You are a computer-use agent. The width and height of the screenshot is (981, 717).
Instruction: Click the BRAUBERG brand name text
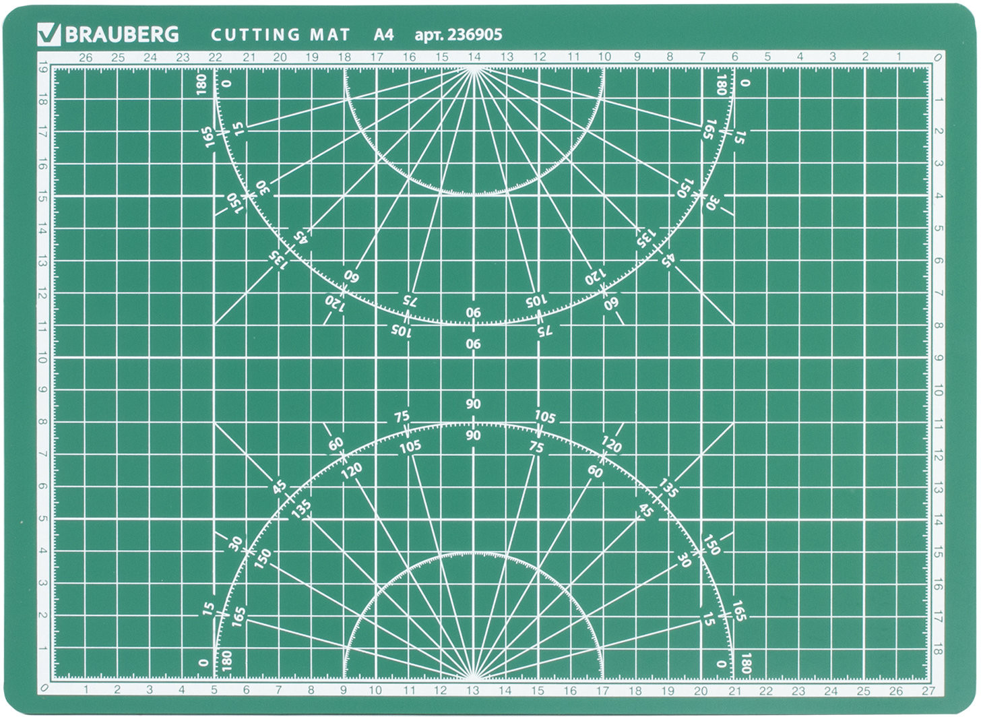tap(121, 34)
